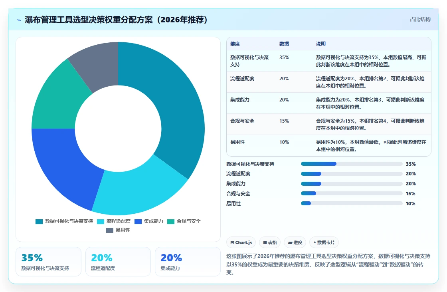The image size is (447, 292).
Task: Click the 流程适配度 progress bar
Action: (352, 174)
